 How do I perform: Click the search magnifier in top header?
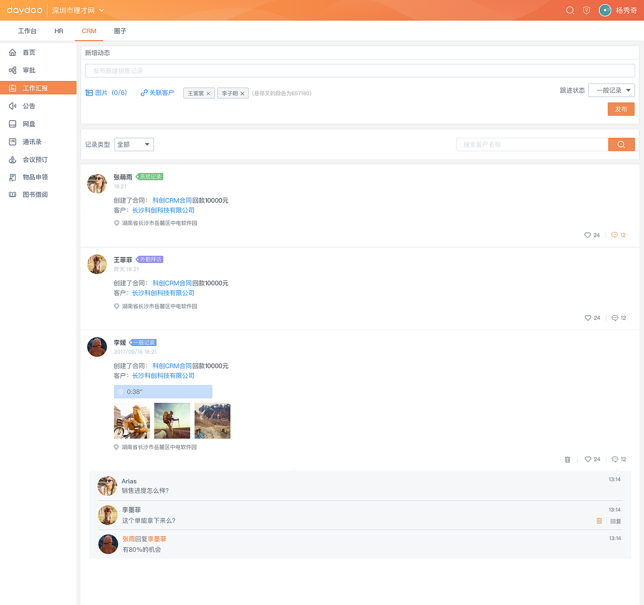click(570, 10)
